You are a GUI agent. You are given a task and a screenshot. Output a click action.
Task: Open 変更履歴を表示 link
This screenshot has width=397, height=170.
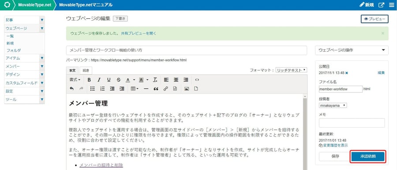click(x=333, y=145)
